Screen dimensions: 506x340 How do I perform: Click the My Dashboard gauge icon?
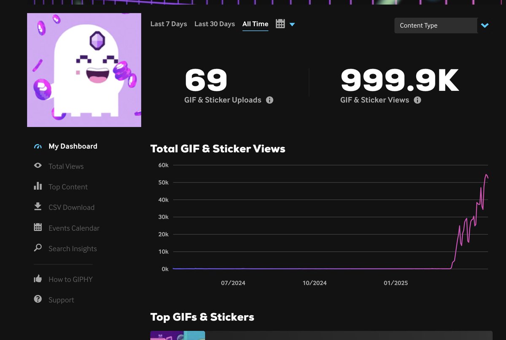(x=38, y=146)
